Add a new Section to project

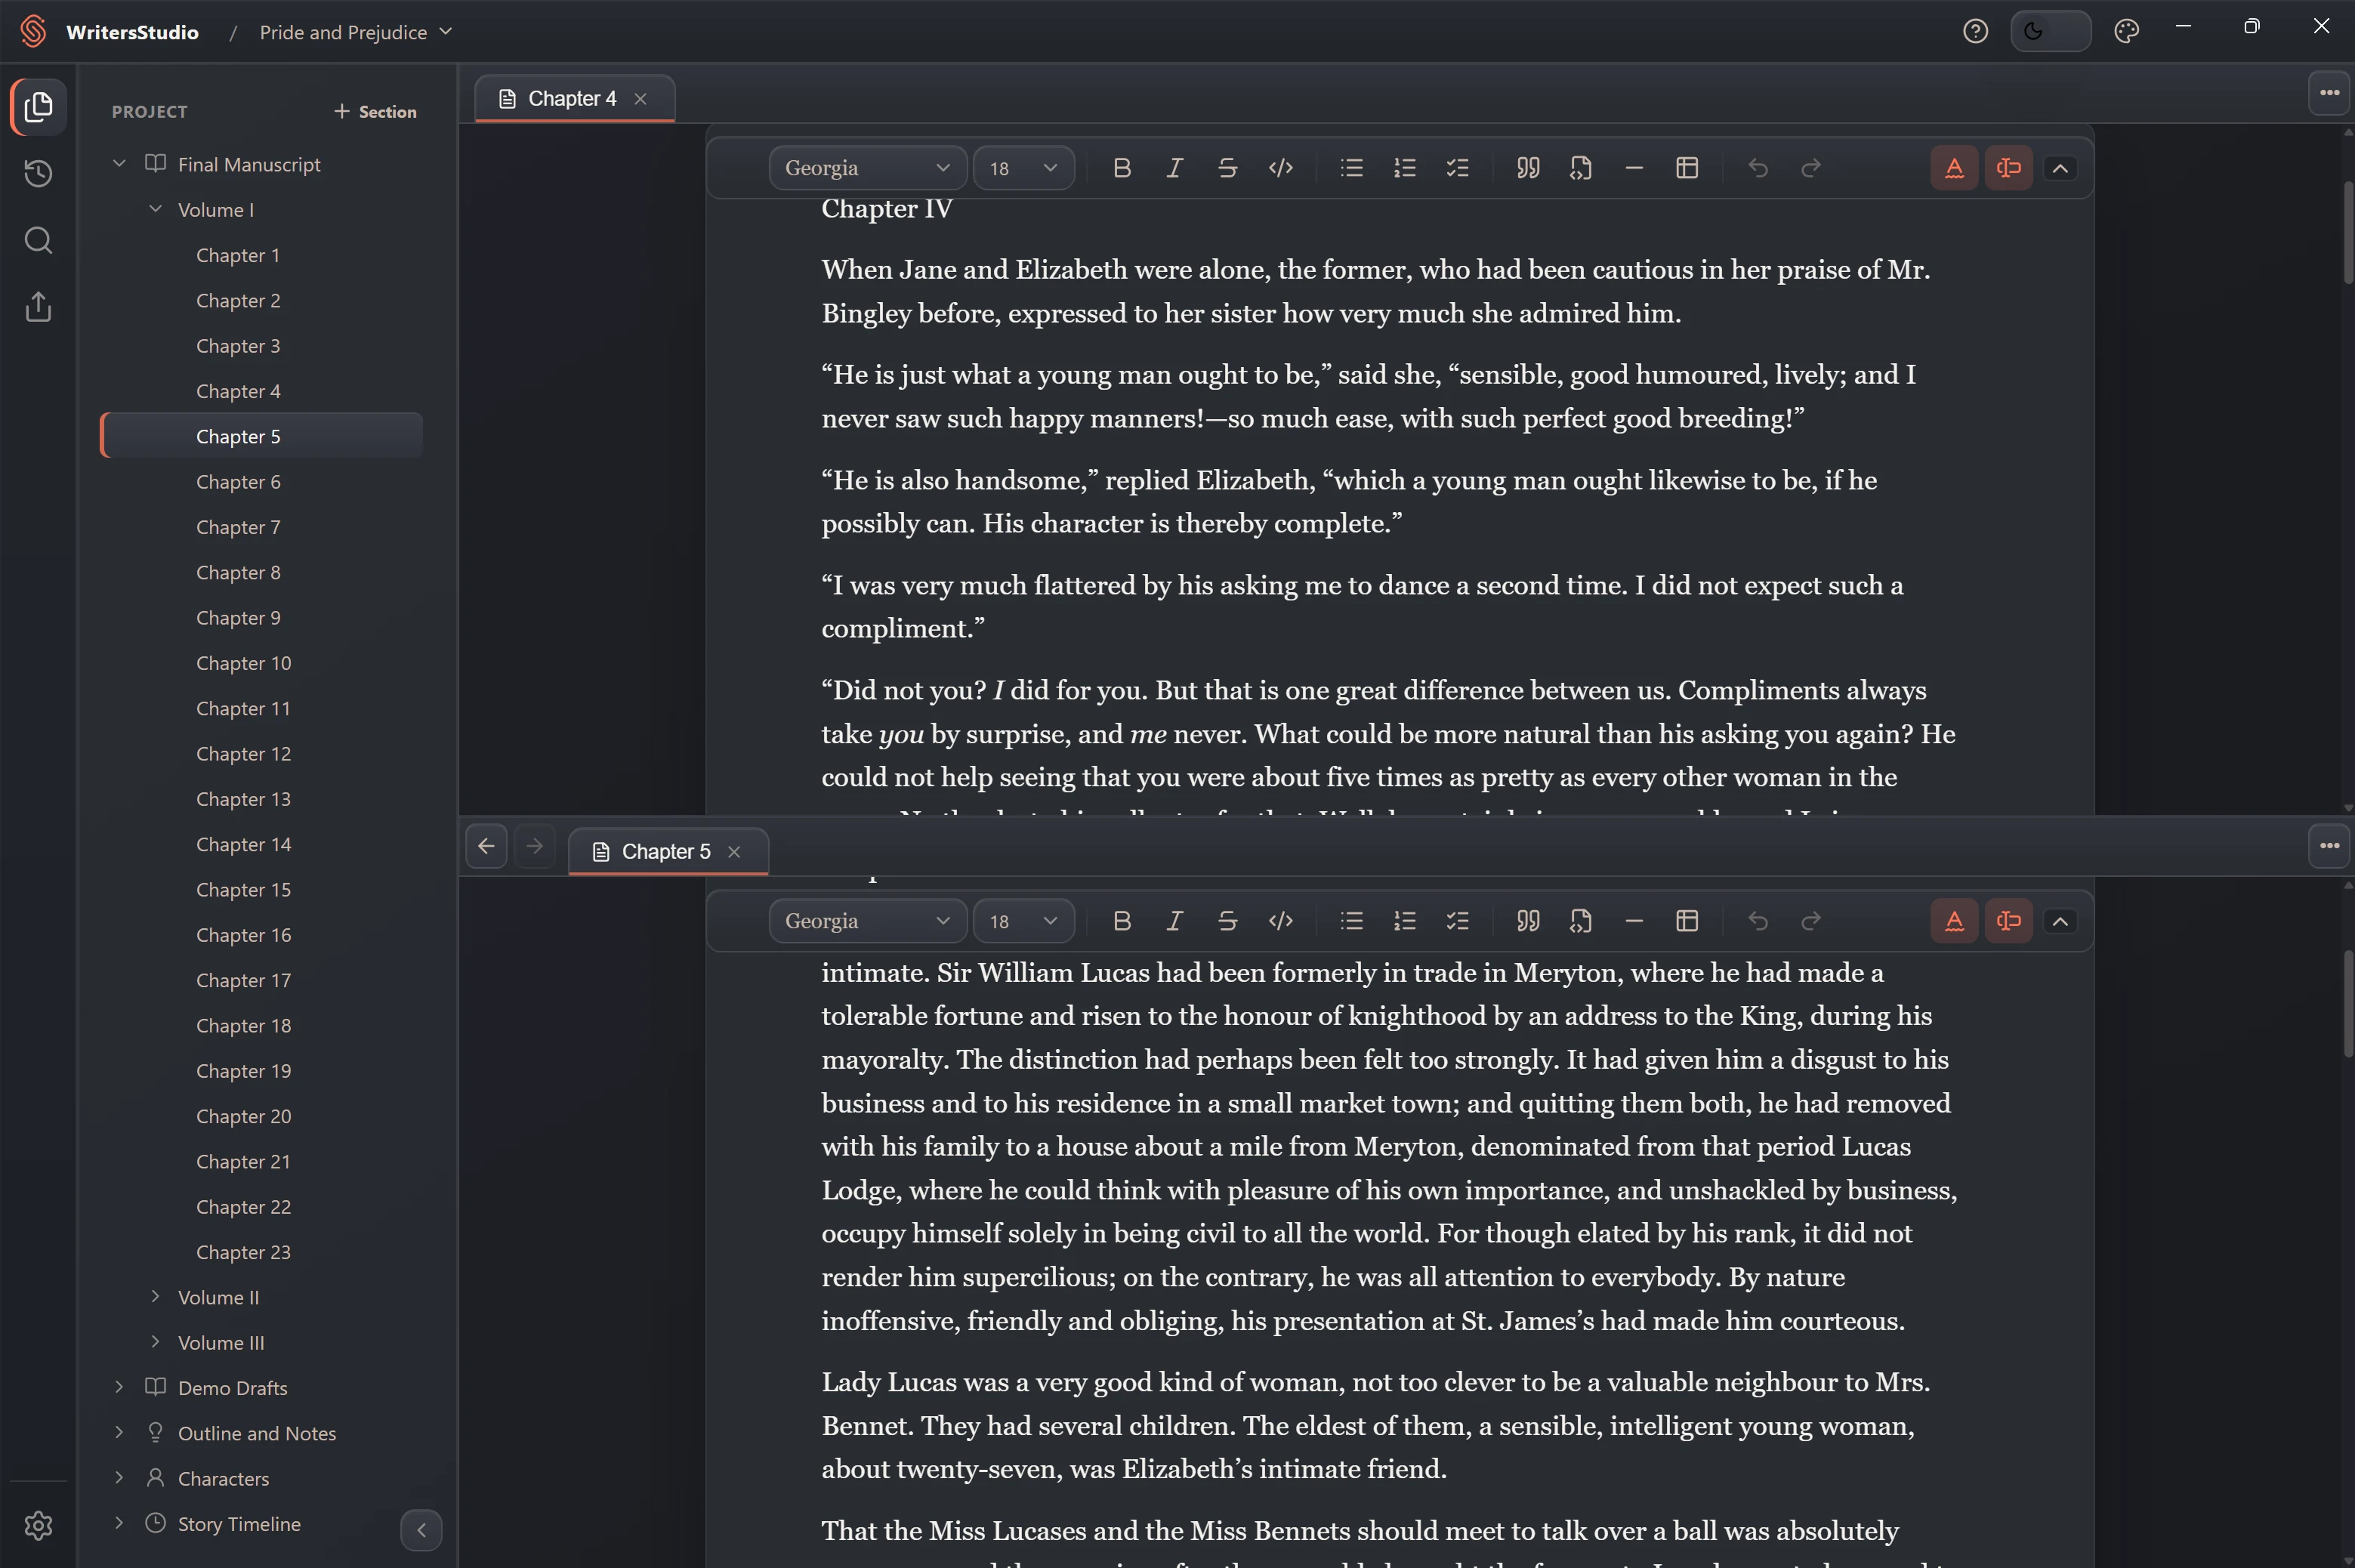[x=375, y=112]
